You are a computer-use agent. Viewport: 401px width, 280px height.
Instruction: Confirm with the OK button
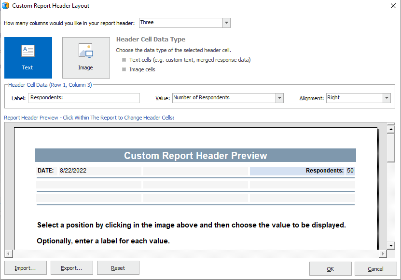tap(331, 269)
